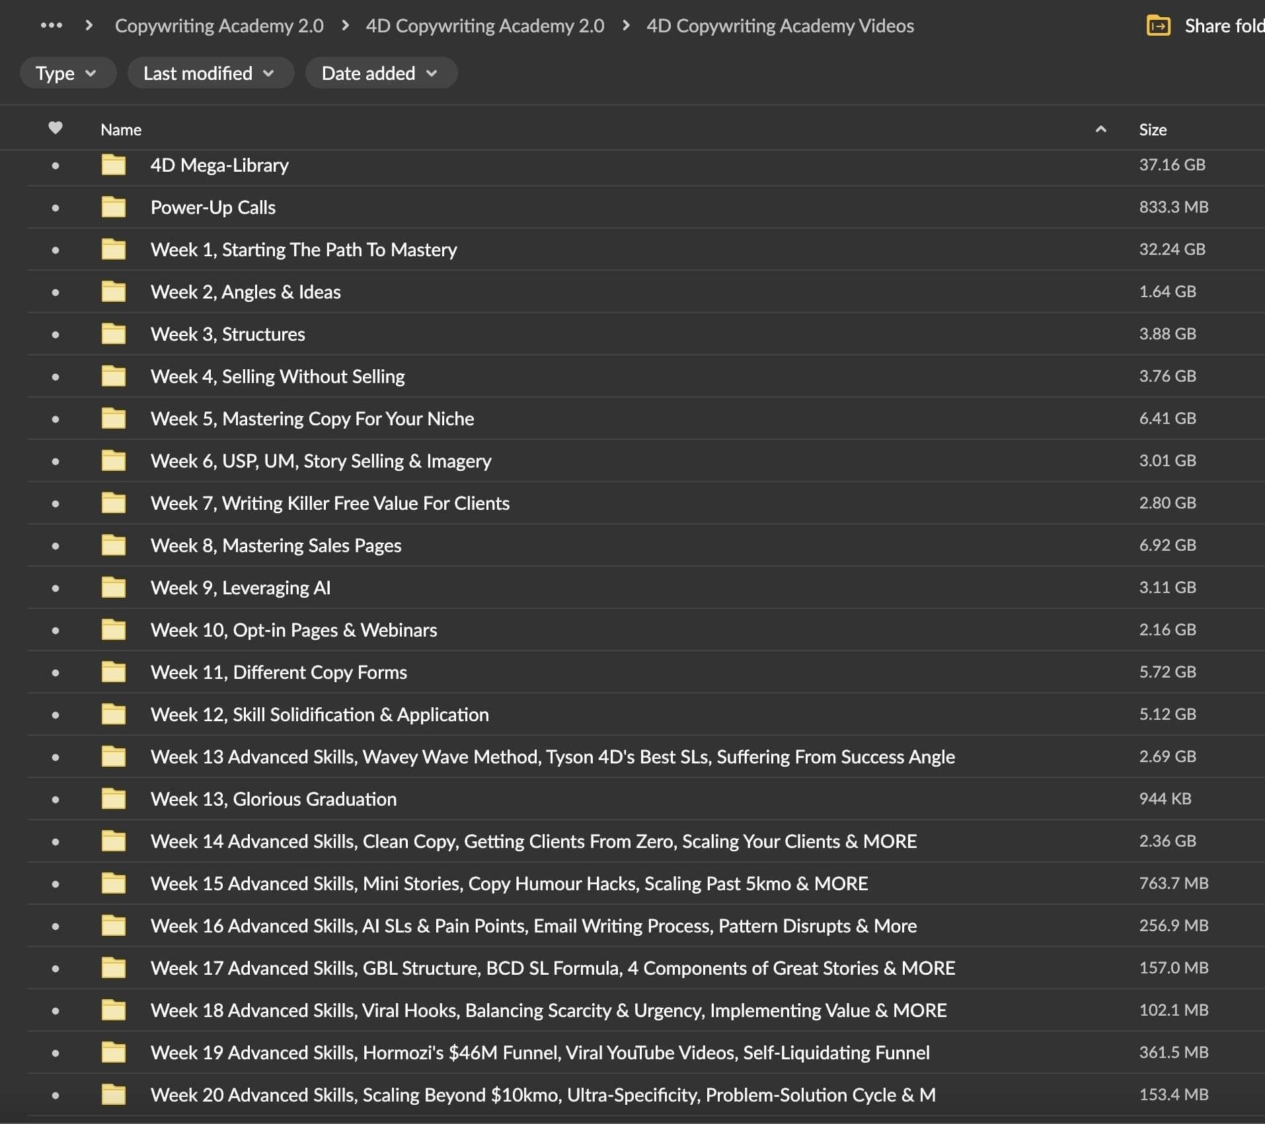Click folder icon for Week 2, Angles & Ideas
This screenshot has width=1265, height=1124.
(x=114, y=291)
